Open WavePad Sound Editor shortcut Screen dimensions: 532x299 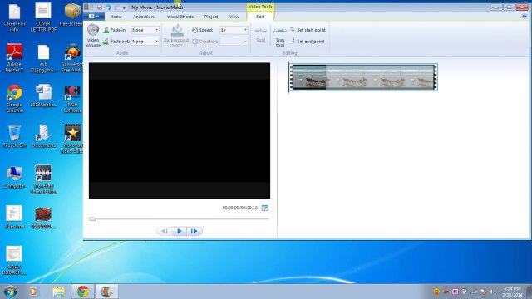click(x=43, y=179)
